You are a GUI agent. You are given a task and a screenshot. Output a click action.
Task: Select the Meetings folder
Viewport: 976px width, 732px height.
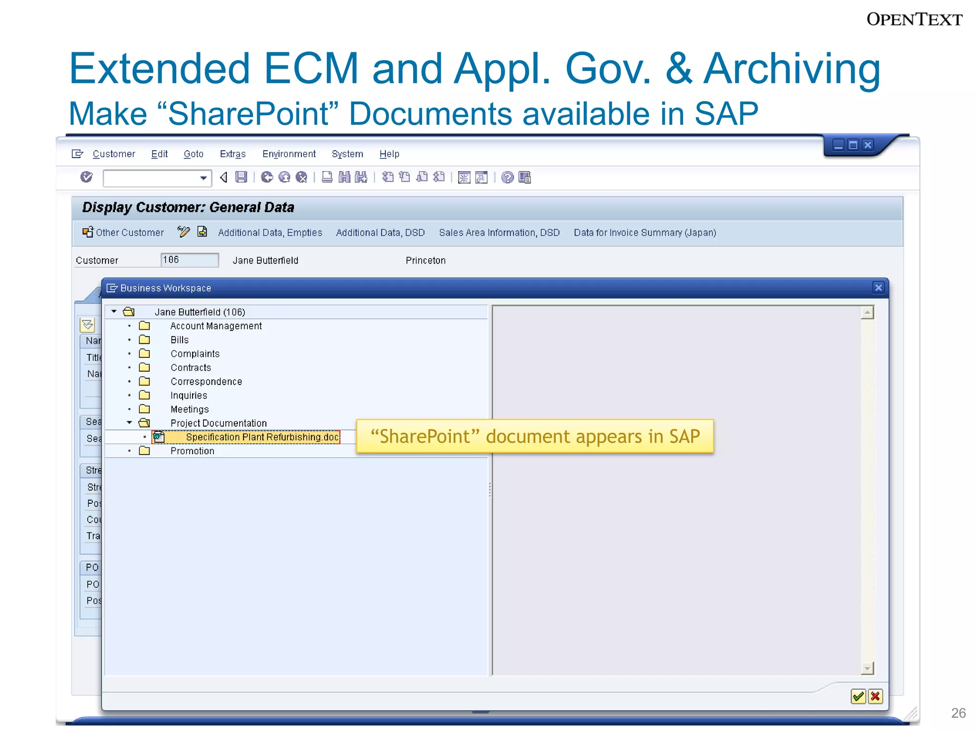[190, 409]
